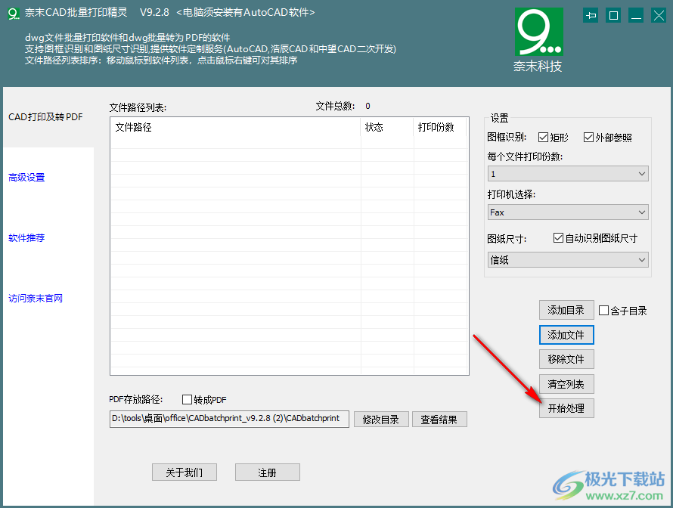673x508 pixels.
Task: Click the file total value 0
Action: pyautogui.click(x=368, y=106)
